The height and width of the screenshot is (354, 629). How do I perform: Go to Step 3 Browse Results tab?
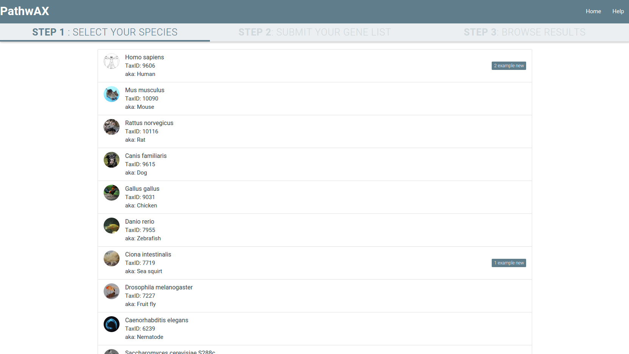click(524, 32)
